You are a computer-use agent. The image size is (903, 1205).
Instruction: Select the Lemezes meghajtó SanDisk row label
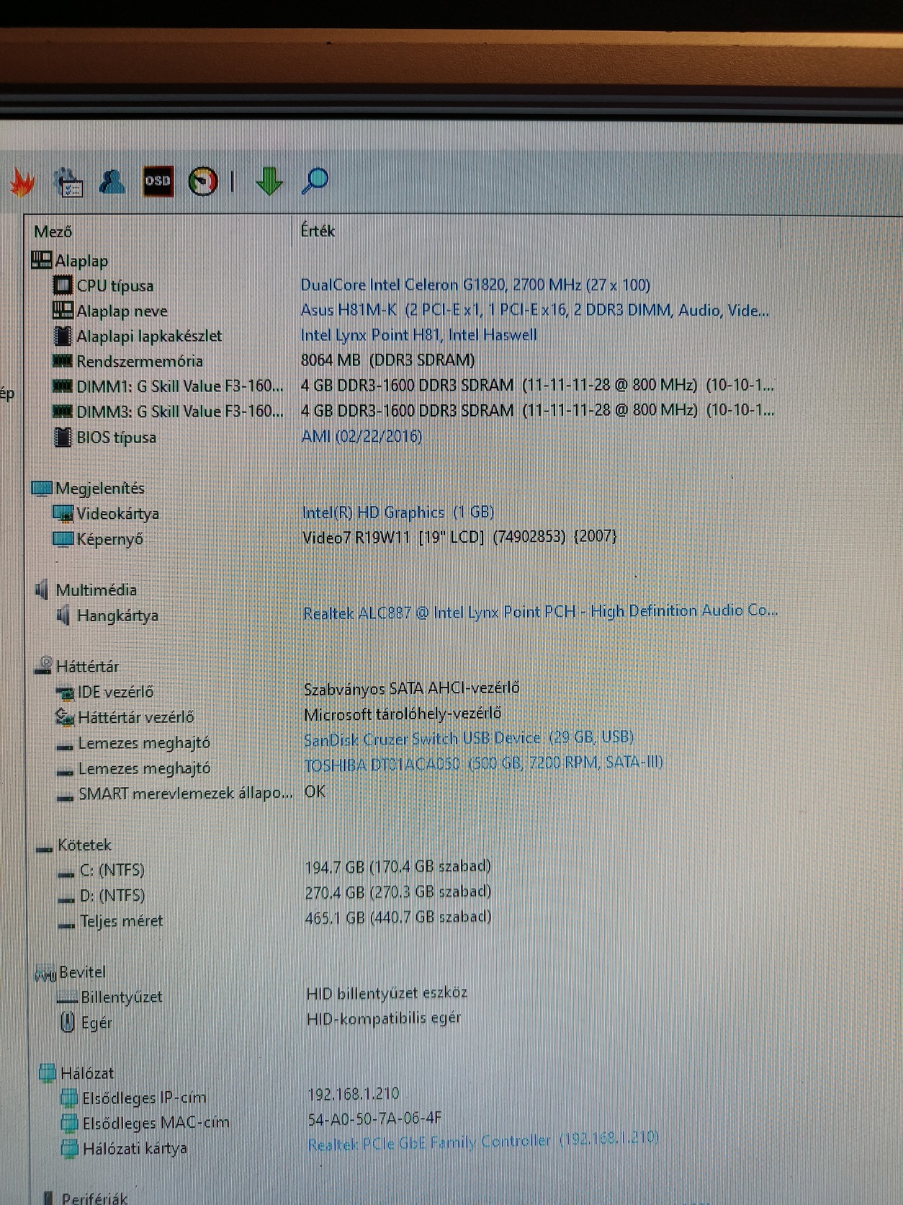(x=144, y=742)
